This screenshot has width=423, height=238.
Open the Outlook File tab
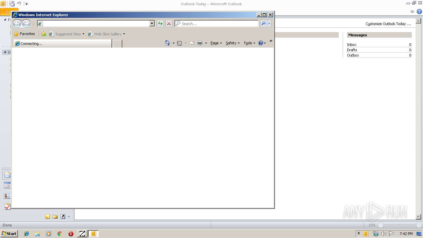point(9,12)
